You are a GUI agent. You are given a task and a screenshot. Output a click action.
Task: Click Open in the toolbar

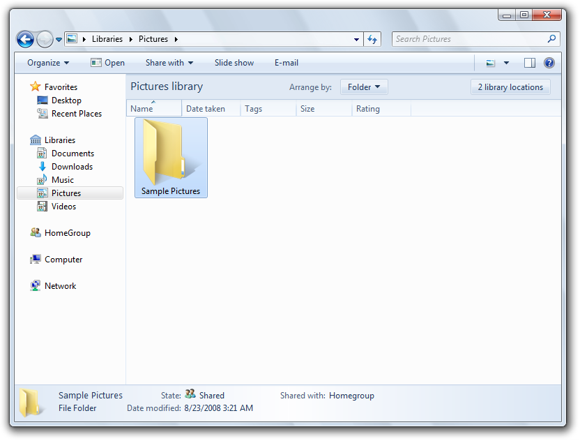(x=107, y=63)
